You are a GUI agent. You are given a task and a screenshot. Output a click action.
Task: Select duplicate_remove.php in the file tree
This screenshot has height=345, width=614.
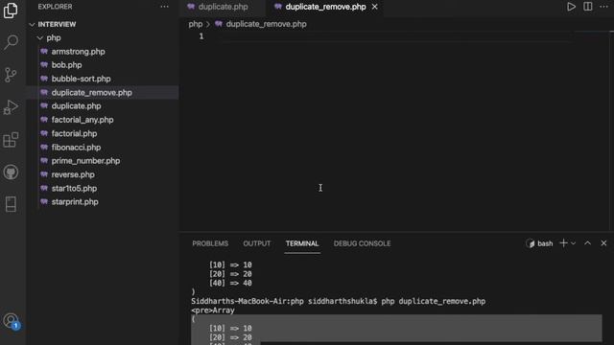[x=92, y=92]
